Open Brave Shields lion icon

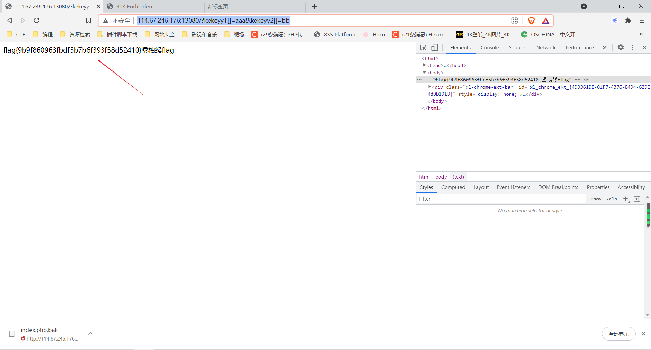[531, 21]
